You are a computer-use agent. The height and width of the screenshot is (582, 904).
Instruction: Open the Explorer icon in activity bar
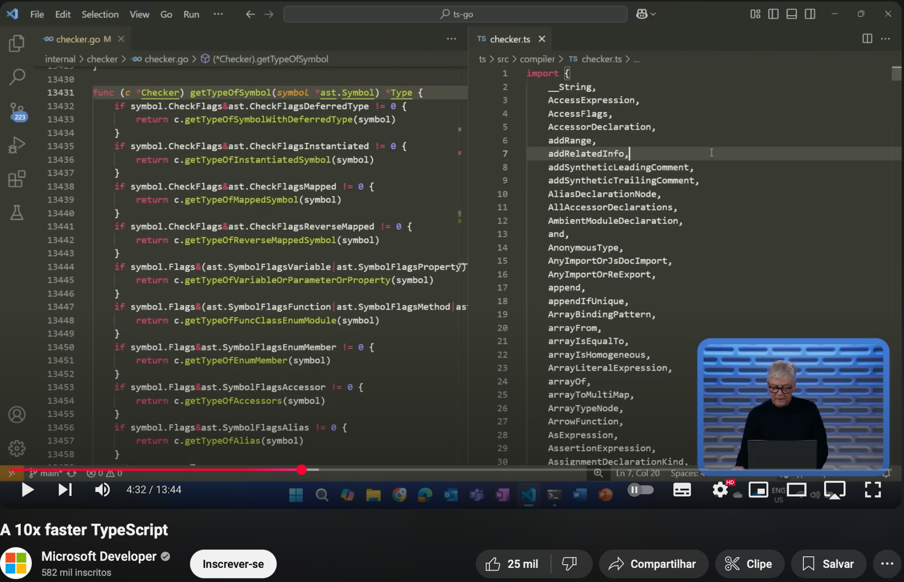point(16,43)
